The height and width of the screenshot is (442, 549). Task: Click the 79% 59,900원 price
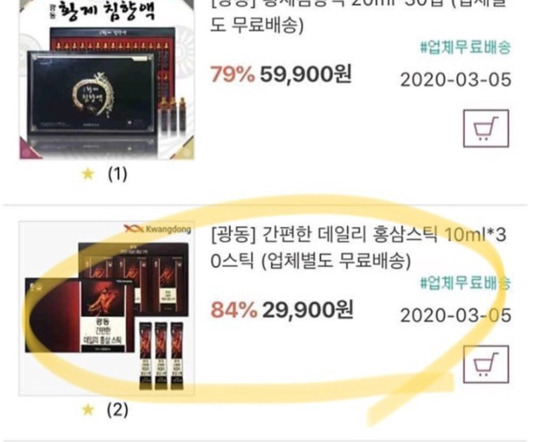click(x=281, y=74)
